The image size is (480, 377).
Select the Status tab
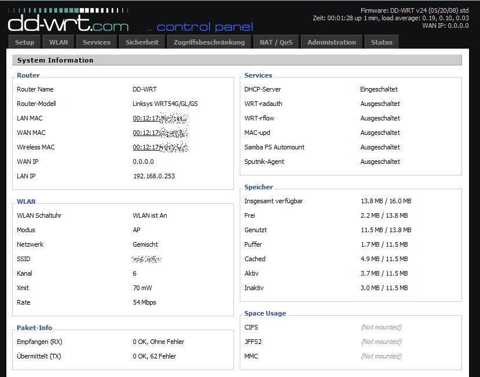(x=381, y=42)
